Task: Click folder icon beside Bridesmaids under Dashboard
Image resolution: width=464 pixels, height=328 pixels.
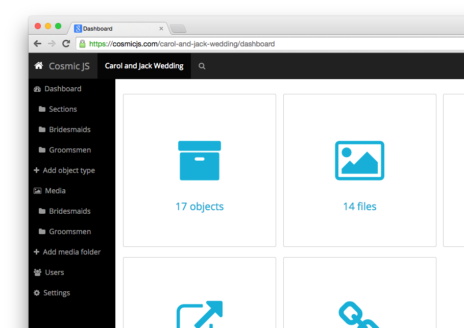Action: coord(42,130)
